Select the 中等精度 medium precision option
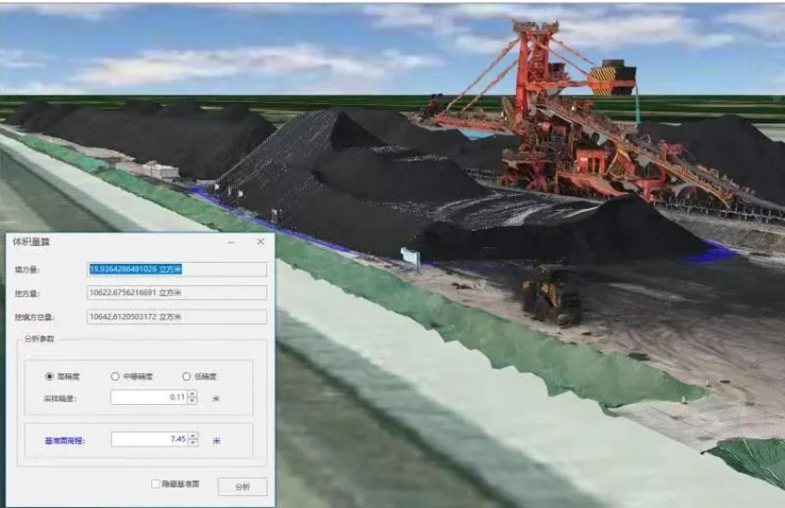The width and height of the screenshot is (785, 508). [x=115, y=376]
